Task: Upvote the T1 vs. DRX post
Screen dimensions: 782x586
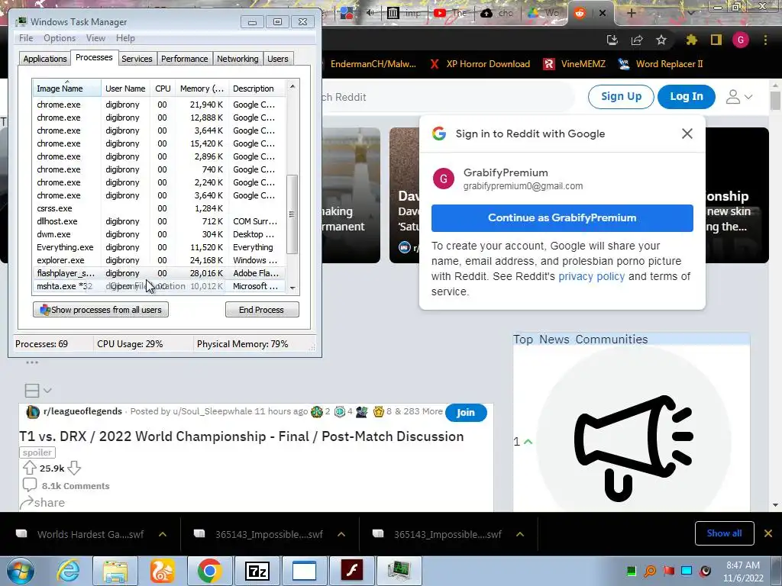Action: pos(30,468)
